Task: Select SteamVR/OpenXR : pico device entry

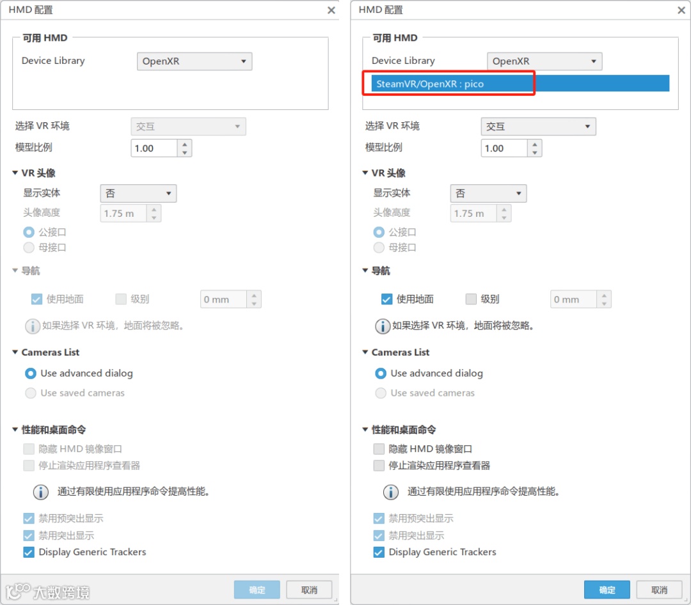Action: tap(520, 84)
